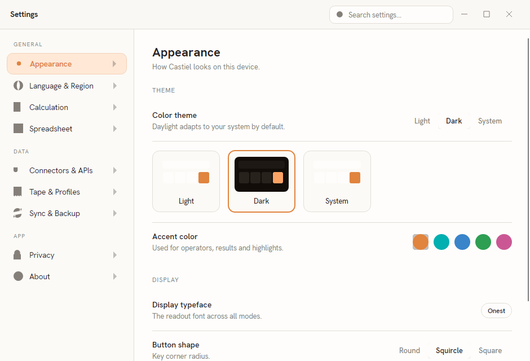Click "Daylight adapts to your system by default."
This screenshot has width=530, height=361.
[x=218, y=127]
